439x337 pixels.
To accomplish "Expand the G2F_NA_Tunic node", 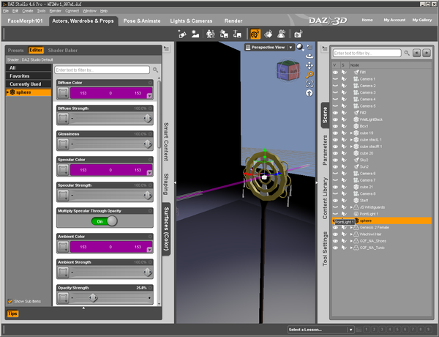I will click(351, 248).
